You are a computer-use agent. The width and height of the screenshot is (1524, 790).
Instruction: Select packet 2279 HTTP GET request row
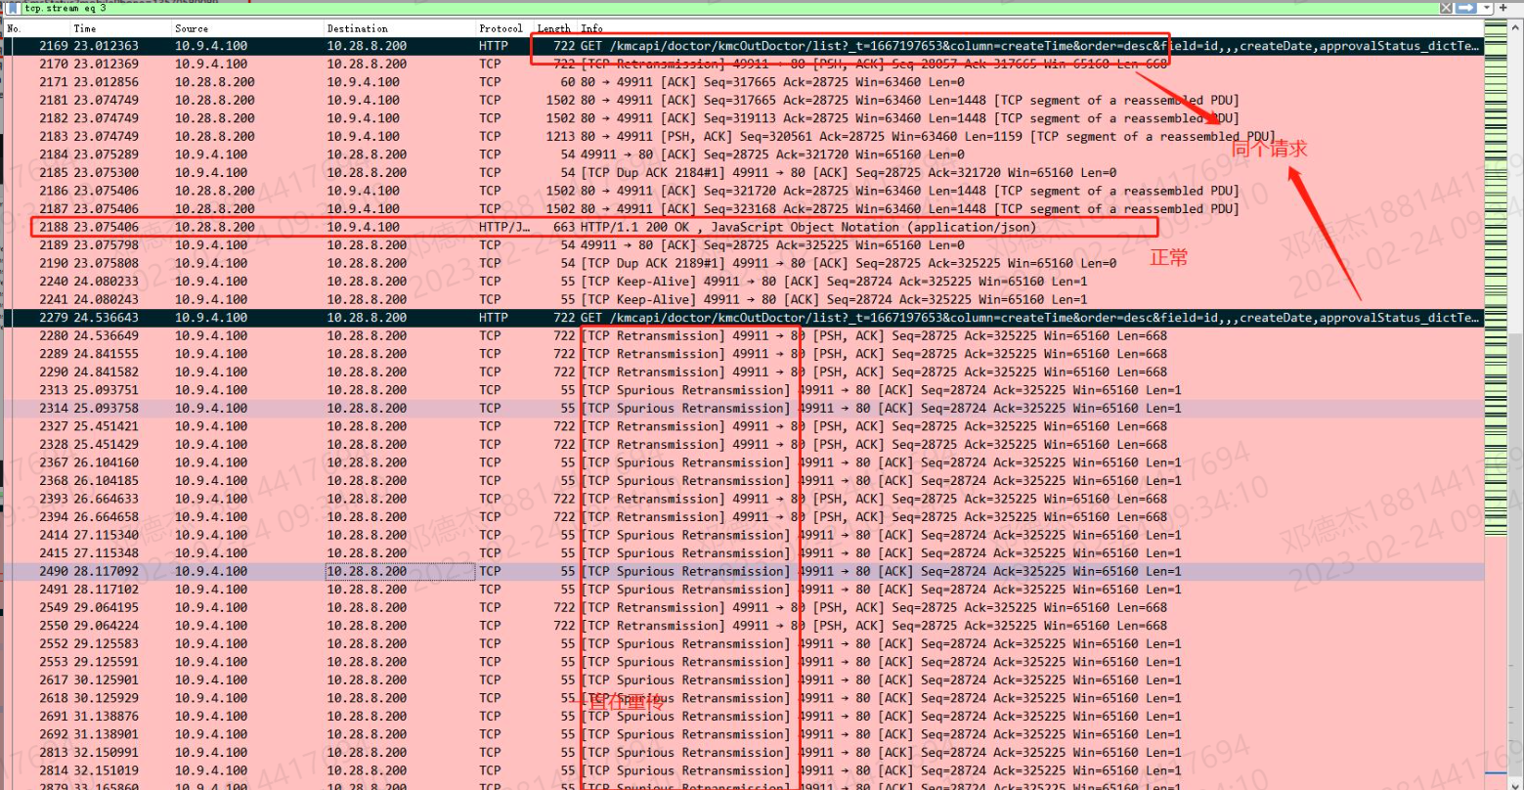[743, 318]
